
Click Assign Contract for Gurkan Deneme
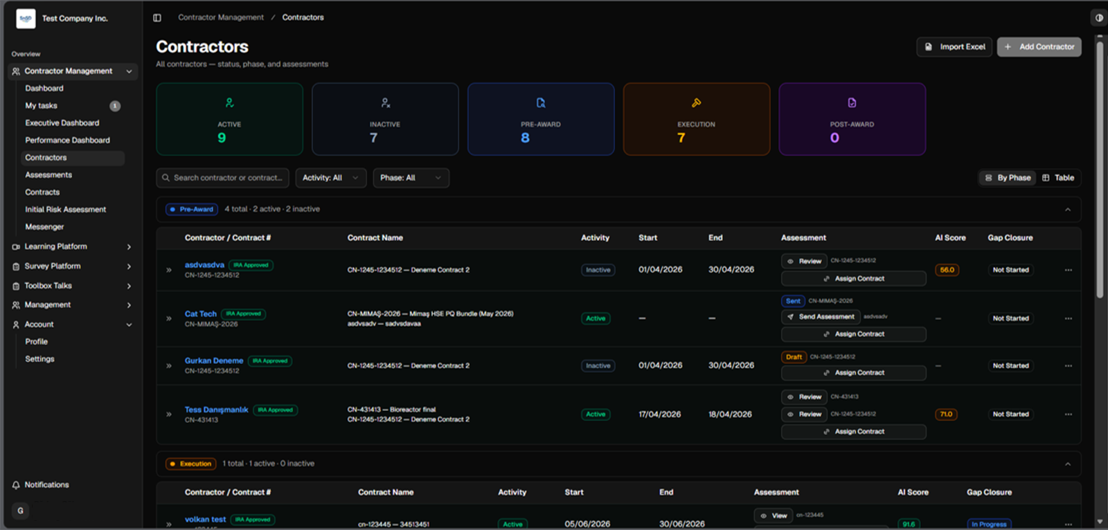click(x=853, y=373)
